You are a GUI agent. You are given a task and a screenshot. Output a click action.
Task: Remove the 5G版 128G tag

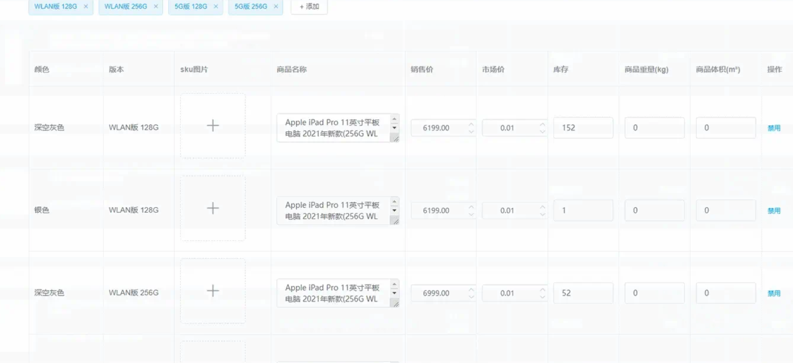tap(216, 6)
